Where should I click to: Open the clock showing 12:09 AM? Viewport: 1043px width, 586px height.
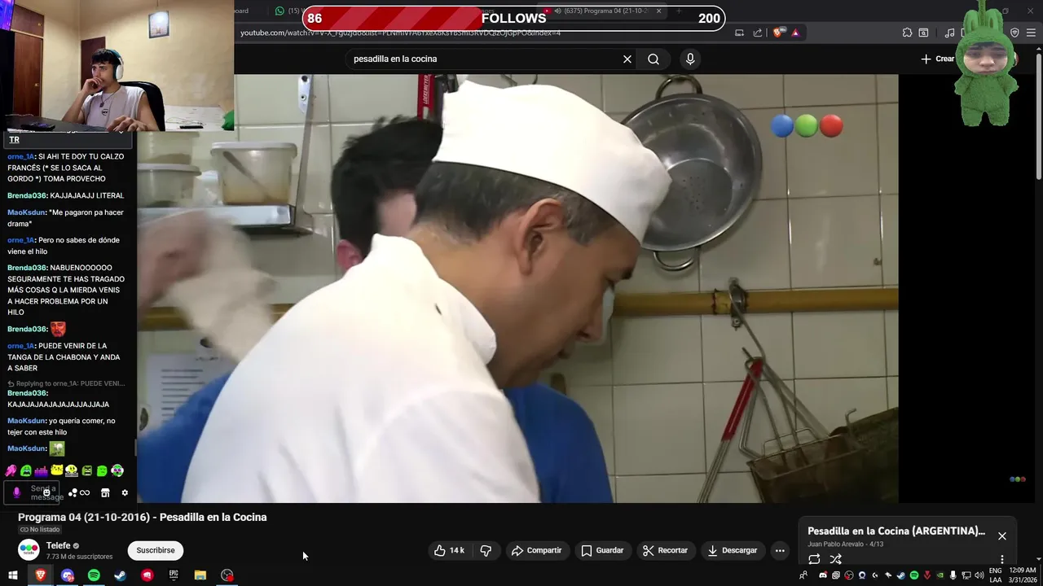(x=1023, y=575)
